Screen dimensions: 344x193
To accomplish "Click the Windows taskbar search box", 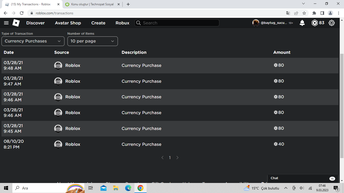I will pyautogui.click(x=48, y=188).
